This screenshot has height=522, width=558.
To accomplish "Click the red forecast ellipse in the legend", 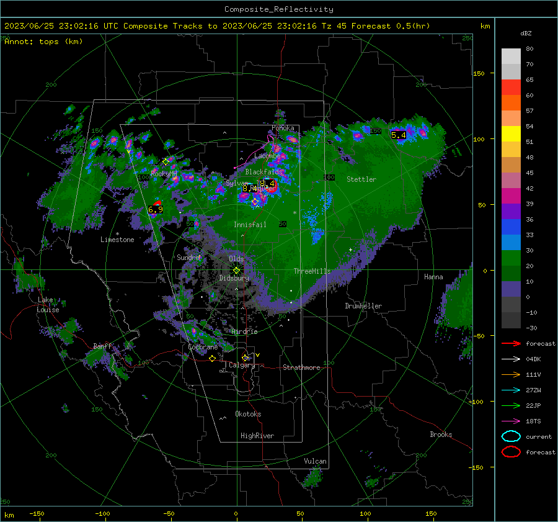I will [x=511, y=452].
